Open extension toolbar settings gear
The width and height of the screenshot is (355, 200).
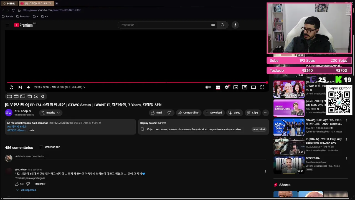[x=43, y=96]
